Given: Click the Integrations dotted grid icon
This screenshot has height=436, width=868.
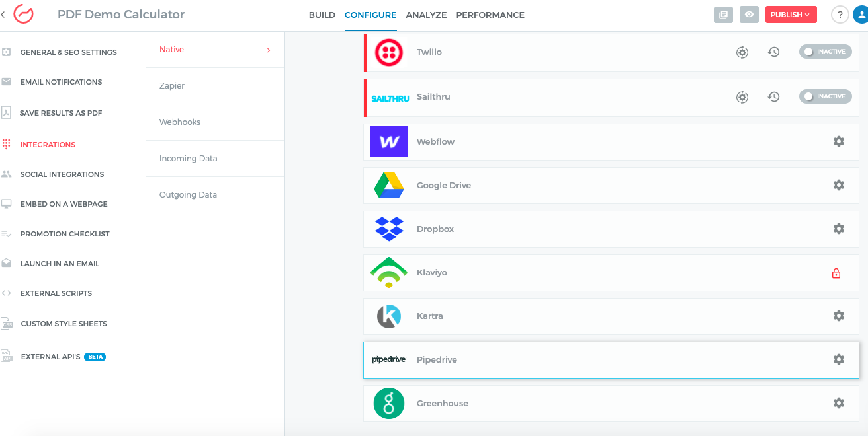Looking at the screenshot, I should pos(7,144).
